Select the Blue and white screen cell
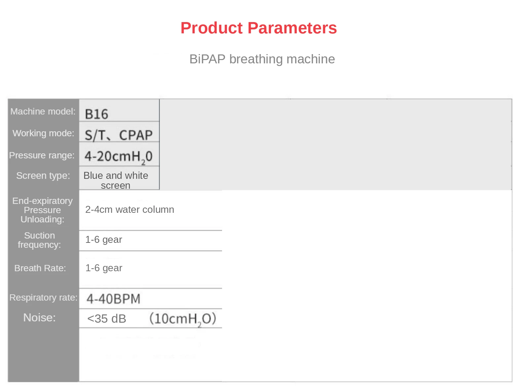This screenshot has height=388, width=522. point(119,178)
